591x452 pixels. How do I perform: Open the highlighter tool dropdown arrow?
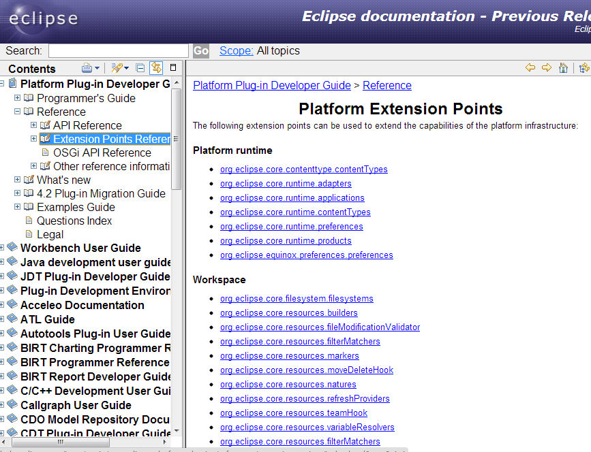pos(126,68)
